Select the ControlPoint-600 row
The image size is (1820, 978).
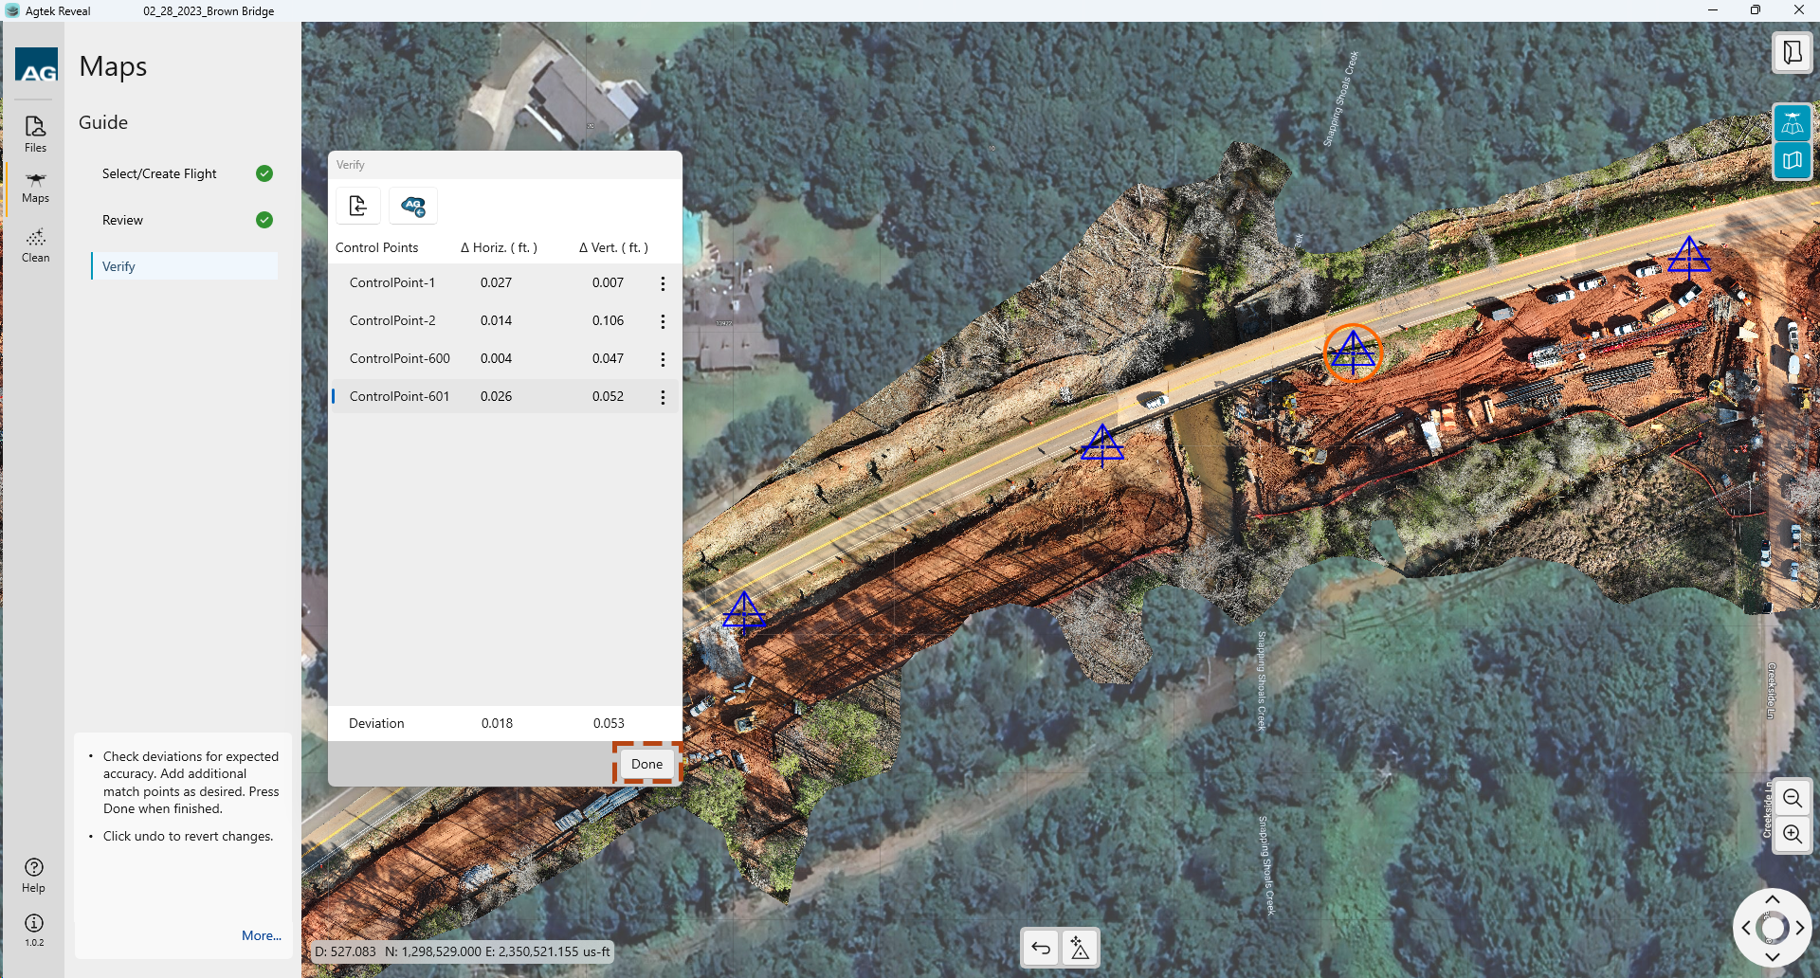coord(399,358)
